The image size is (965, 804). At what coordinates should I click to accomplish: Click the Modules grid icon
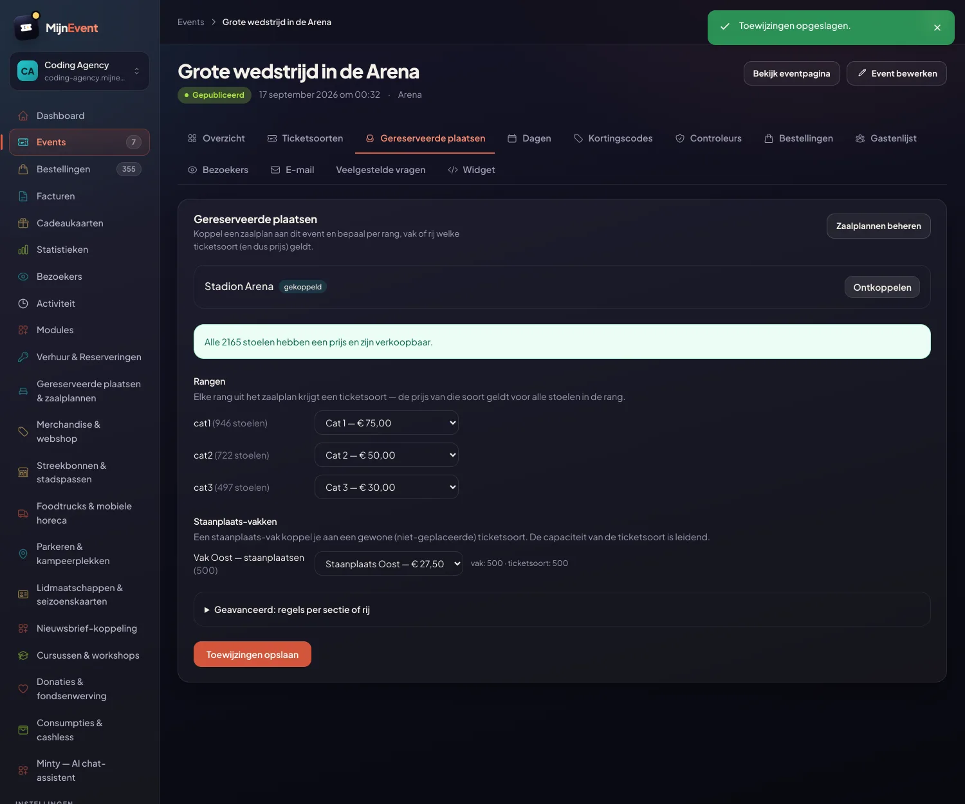tap(23, 330)
